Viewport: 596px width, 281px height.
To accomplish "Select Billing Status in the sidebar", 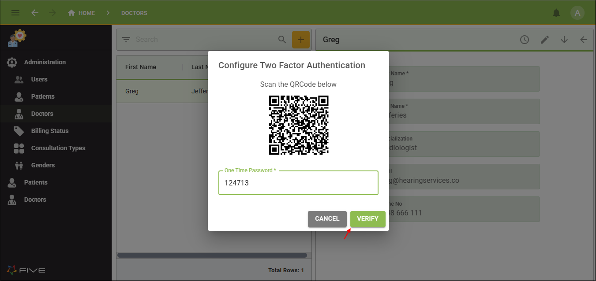I will pos(50,131).
